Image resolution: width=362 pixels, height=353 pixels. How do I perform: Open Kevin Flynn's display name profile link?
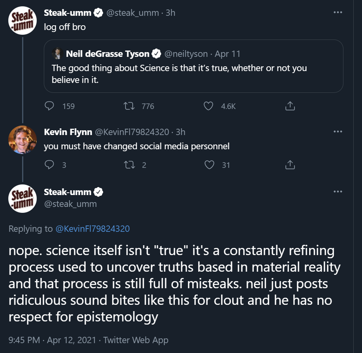[x=68, y=131]
